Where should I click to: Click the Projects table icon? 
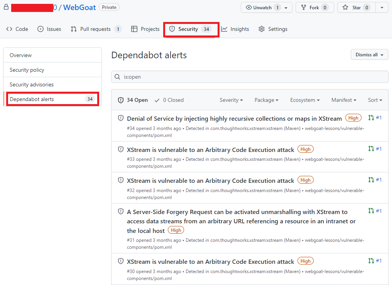tap(134, 29)
